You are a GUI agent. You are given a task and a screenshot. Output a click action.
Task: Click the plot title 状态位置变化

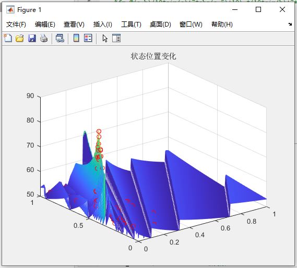tap(153, 56)
